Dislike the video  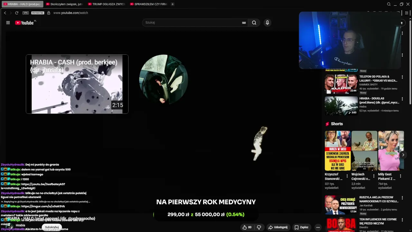259,227
